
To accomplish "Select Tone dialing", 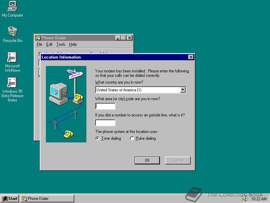I will pyautogui.click(x=98, y=138).
